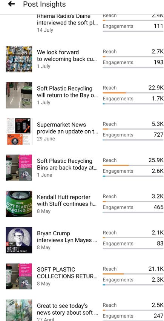Select 'SOFT PLASTIC COLLECTIONS RETURN' post title
Viewport: 164px width, 321px height.
[67, 273]
